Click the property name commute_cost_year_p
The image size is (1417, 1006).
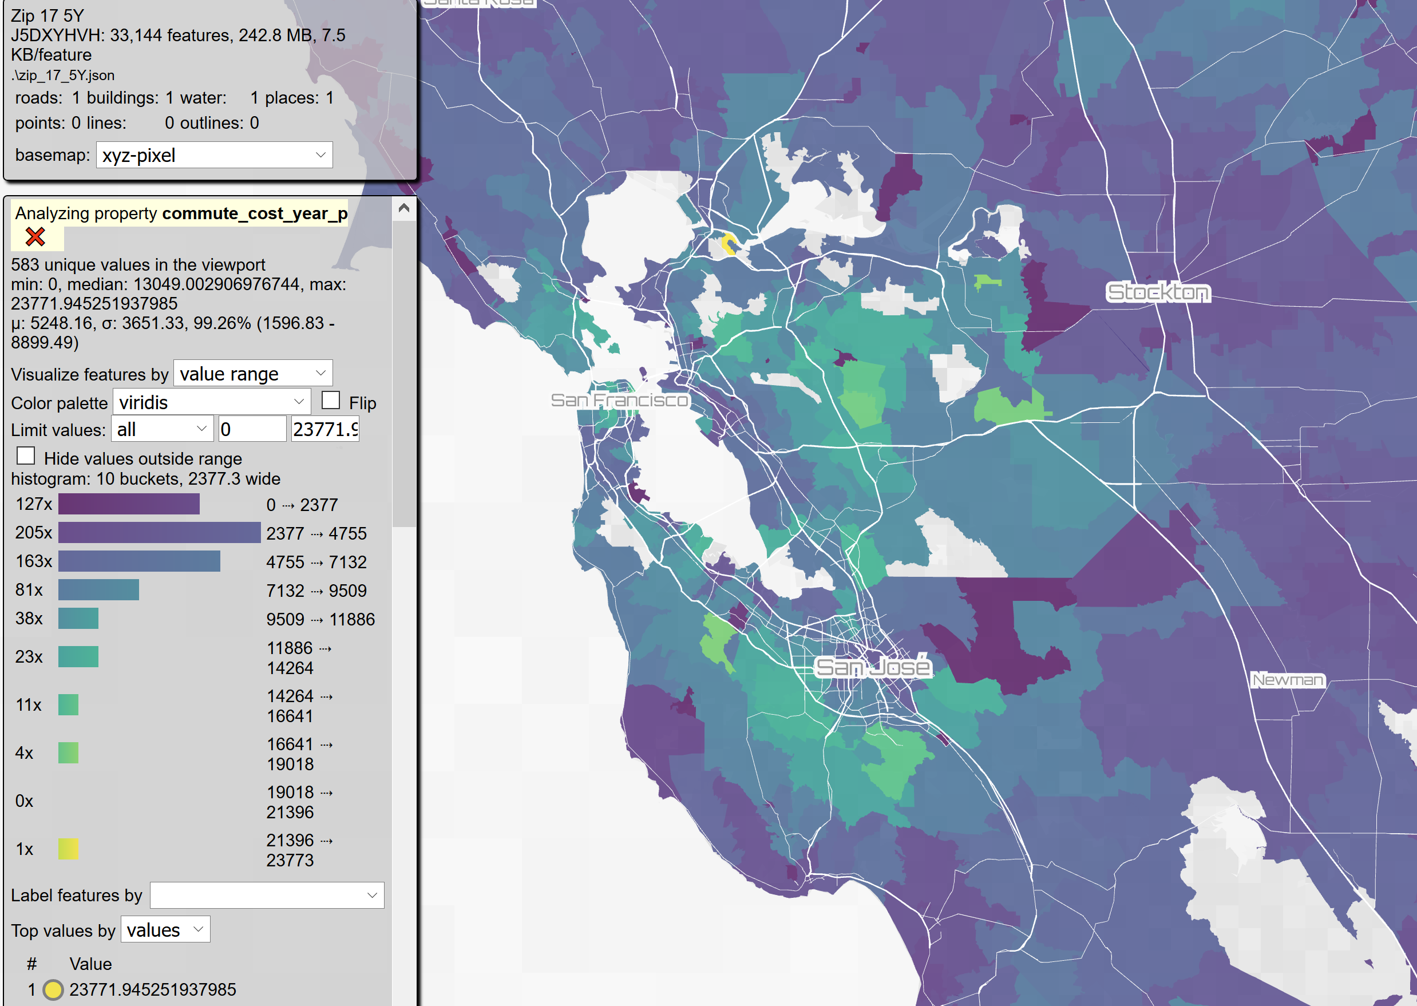(255, 213)
